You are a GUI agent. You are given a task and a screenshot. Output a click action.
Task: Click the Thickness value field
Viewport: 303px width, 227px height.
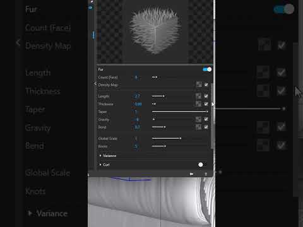pyautogui.click(x=138, y=104)
